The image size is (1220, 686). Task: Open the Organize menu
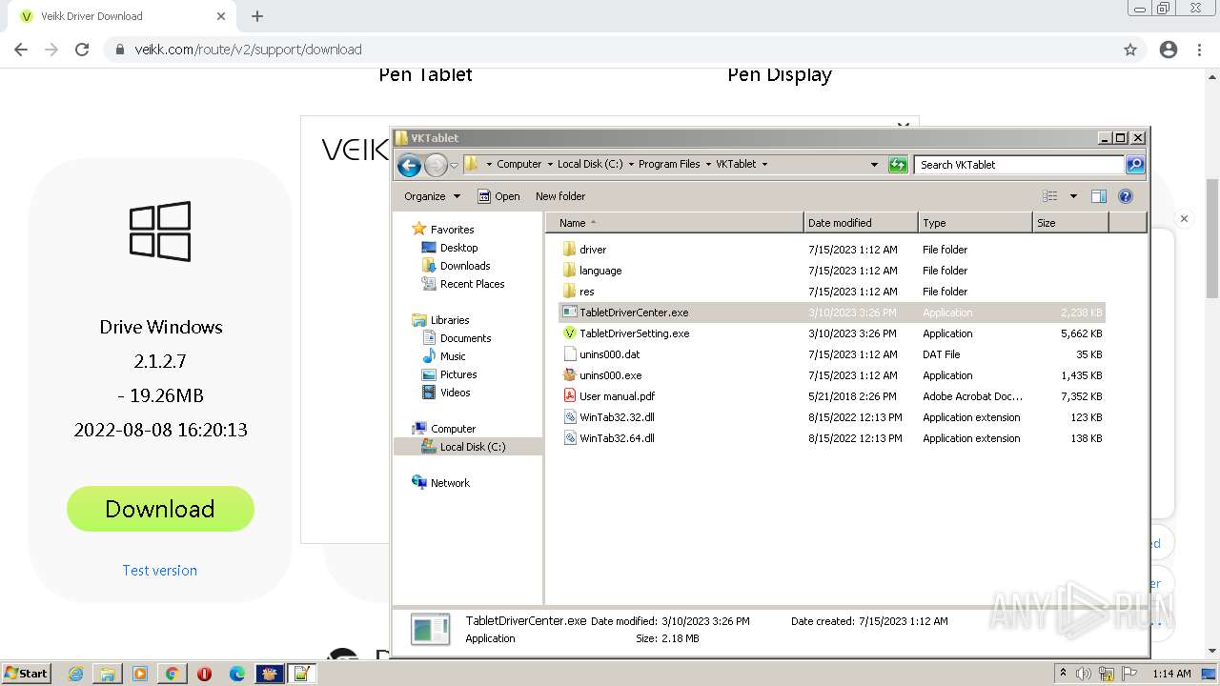point(432,196)
